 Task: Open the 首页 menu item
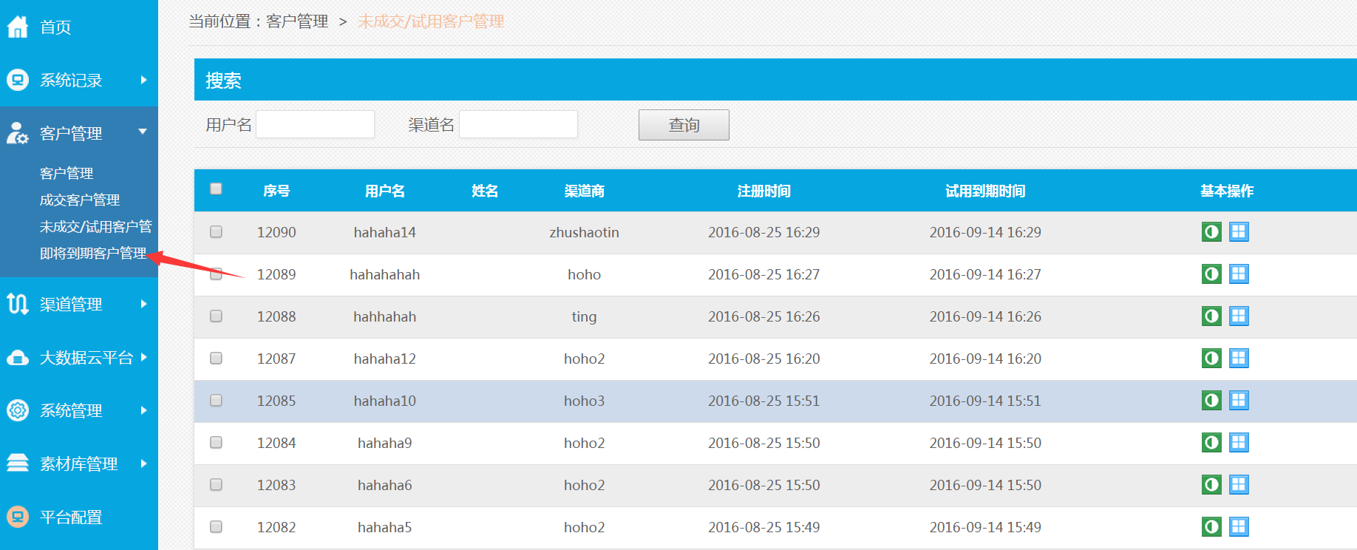[x=55, y=27]
